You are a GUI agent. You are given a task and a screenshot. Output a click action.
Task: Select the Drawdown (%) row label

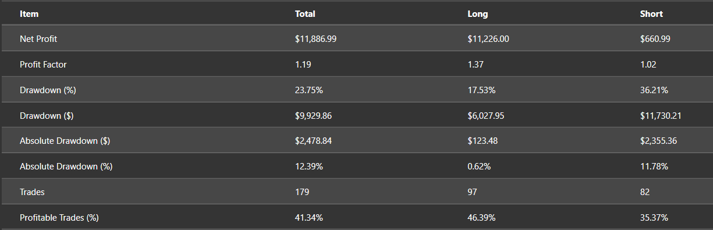(48, 90)
